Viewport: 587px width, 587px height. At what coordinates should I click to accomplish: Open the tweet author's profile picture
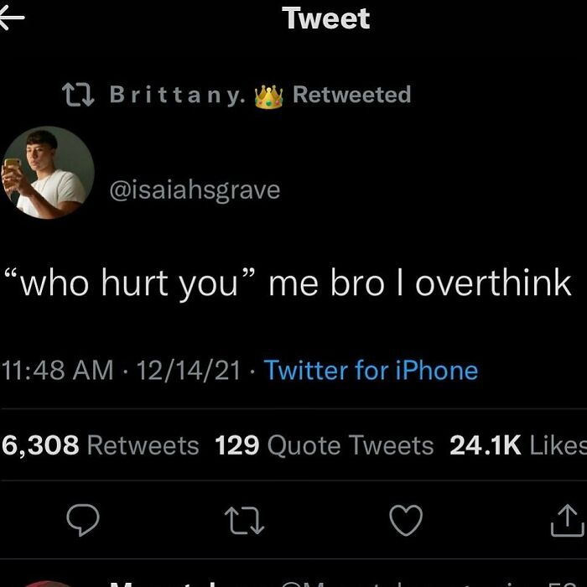pos(47,173)
